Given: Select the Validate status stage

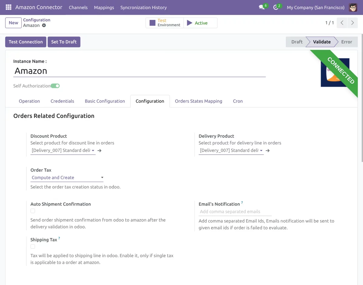Looking at the screenshot, I should [x=322, y=42].
